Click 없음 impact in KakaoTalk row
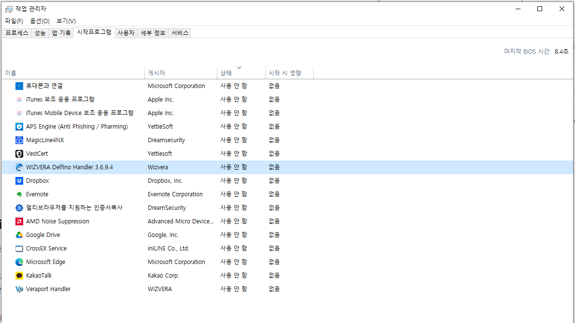The image size is (575, 323). (x=274, y=276)
